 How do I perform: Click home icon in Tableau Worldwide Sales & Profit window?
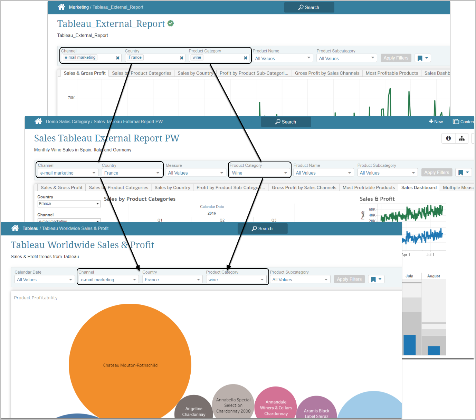click(x=15, y=228)
